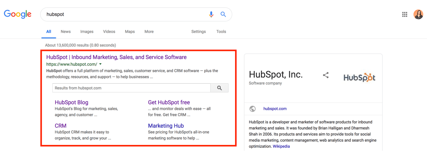
Task: Select the All results tab
Action: point(49,32)
